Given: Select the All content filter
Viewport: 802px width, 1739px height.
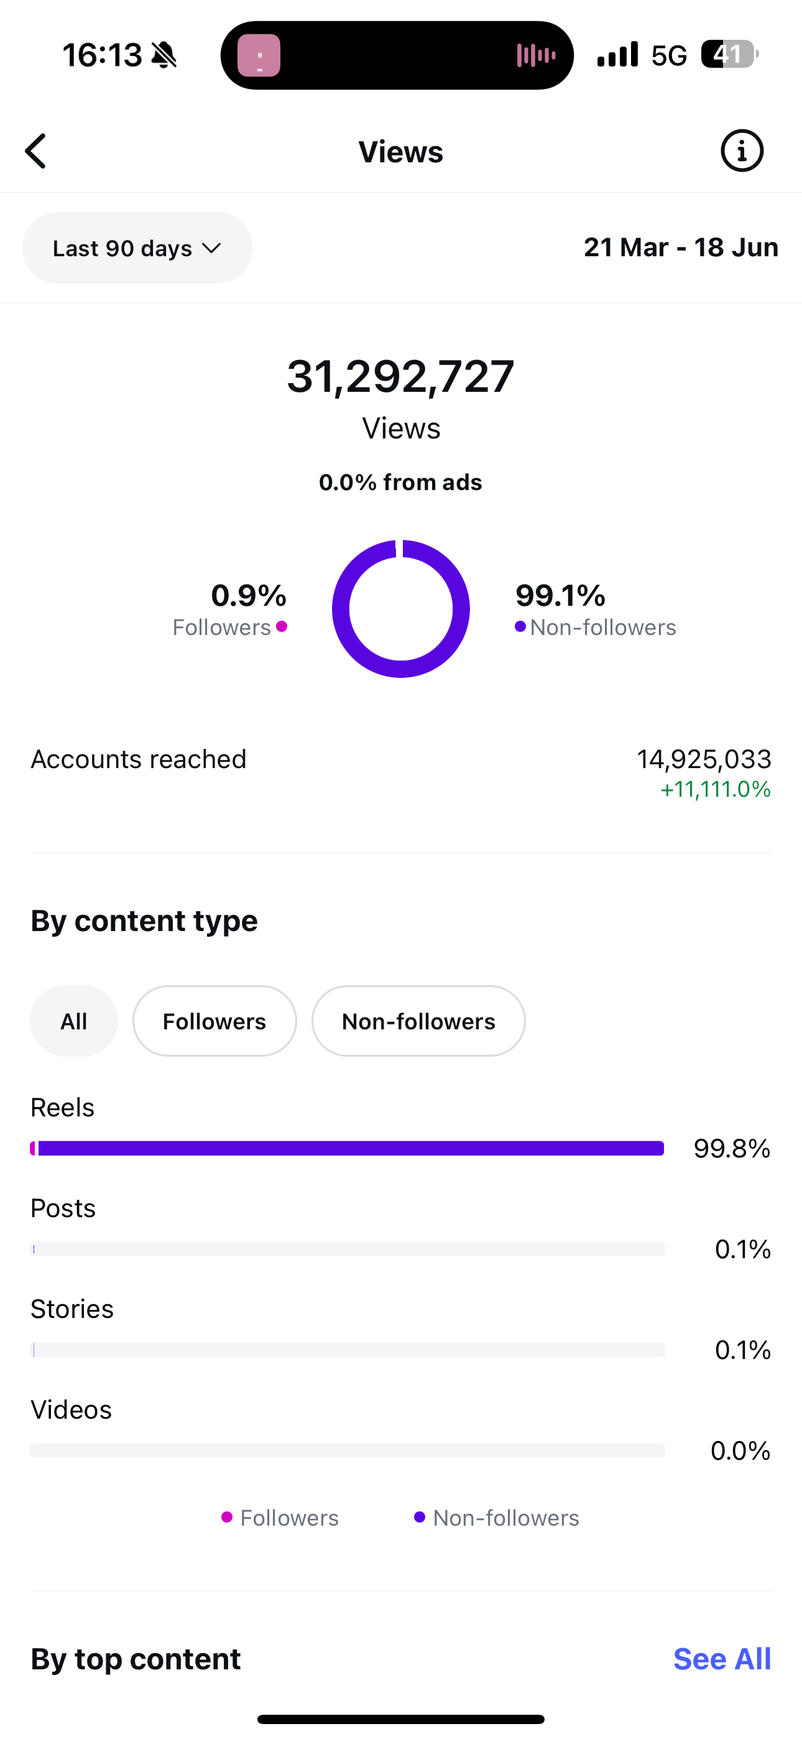Looking at the screenshot, I should pyautogui.click(x=73, y=1021).
